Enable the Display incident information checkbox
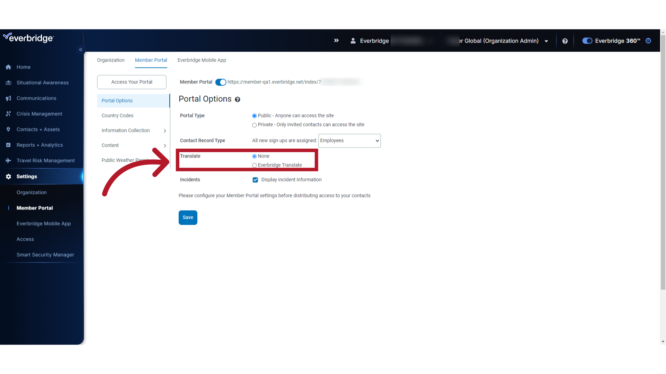Screen dimensions: 666x374 (255, 179)
